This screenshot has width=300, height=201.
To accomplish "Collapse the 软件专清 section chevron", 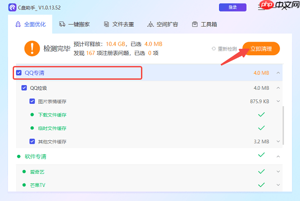I will [x=278, y=156].
